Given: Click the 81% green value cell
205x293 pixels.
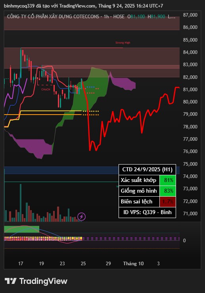Looking at the screenshot, I should pyautogui.click(x=168, y=180).
